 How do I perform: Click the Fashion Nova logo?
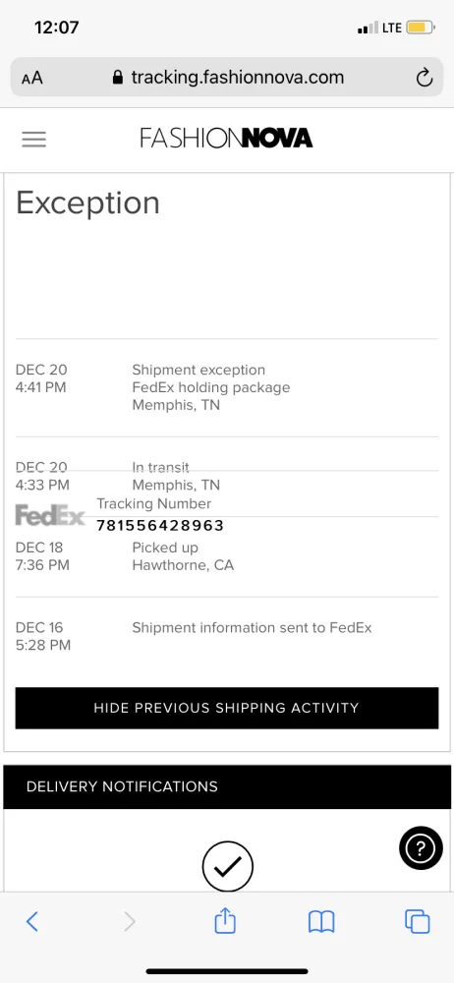(x=226, y=138)
